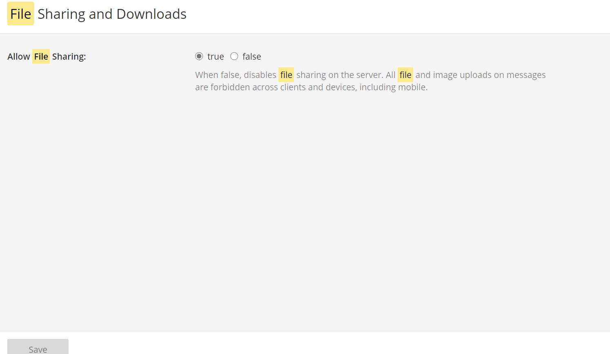Click the word 'and' in the page heading

click(101, 14)
